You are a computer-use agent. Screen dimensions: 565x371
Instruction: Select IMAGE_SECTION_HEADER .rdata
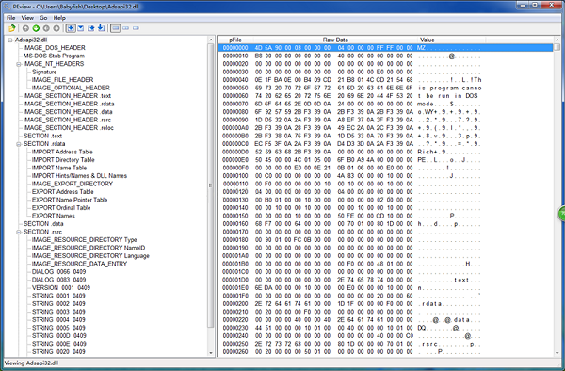click(x=69, y=104)
